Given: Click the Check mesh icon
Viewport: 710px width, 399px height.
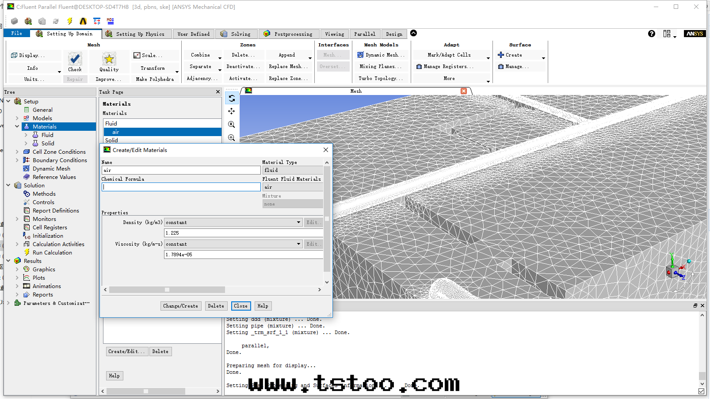Looking at the screenshot, I should (x=75, y=59).
